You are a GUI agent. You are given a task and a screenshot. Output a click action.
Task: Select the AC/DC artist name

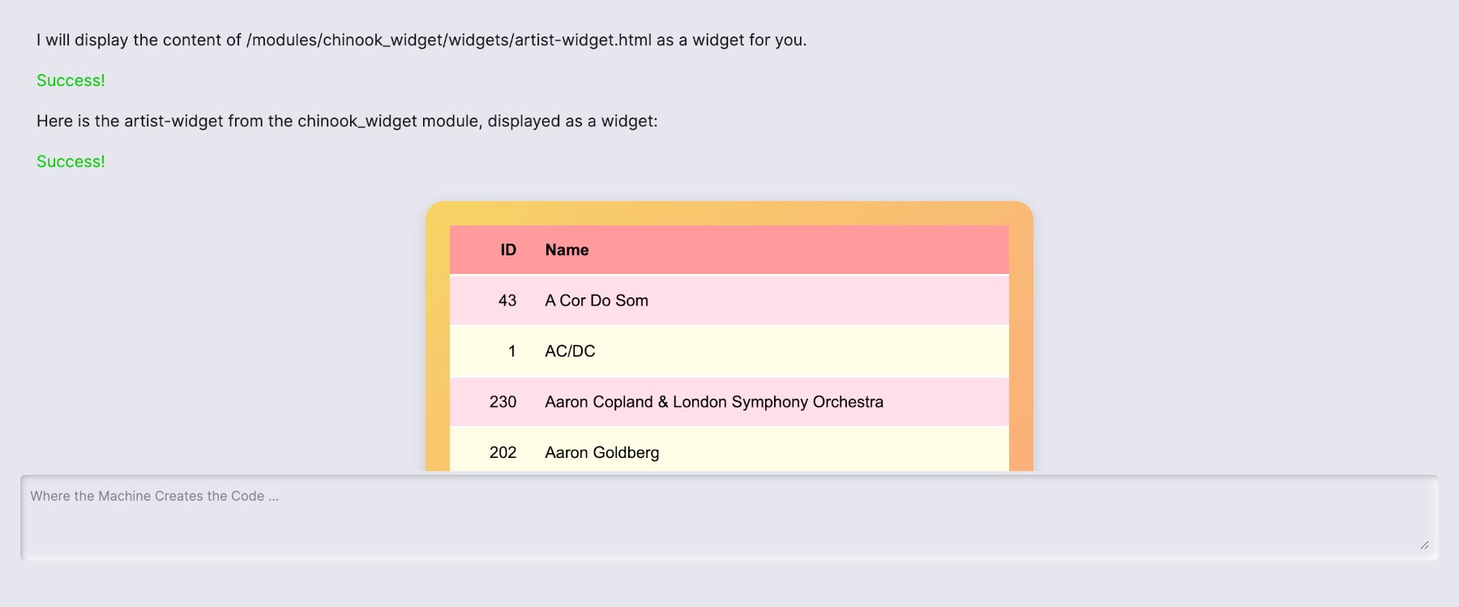click(x=570, y=351)
